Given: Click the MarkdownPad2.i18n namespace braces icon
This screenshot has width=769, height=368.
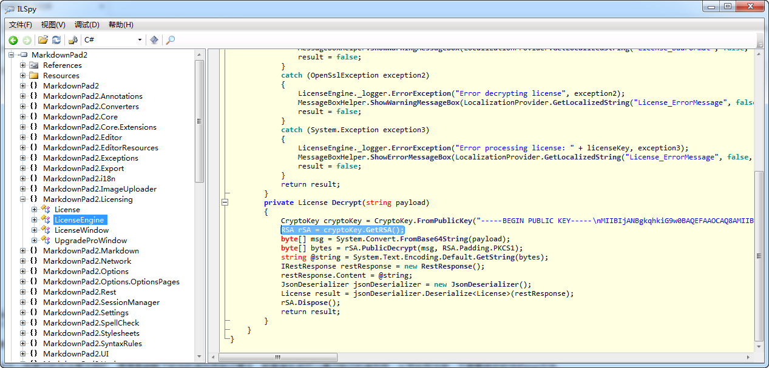Looking at the screenshot, I should coord(35,178).
